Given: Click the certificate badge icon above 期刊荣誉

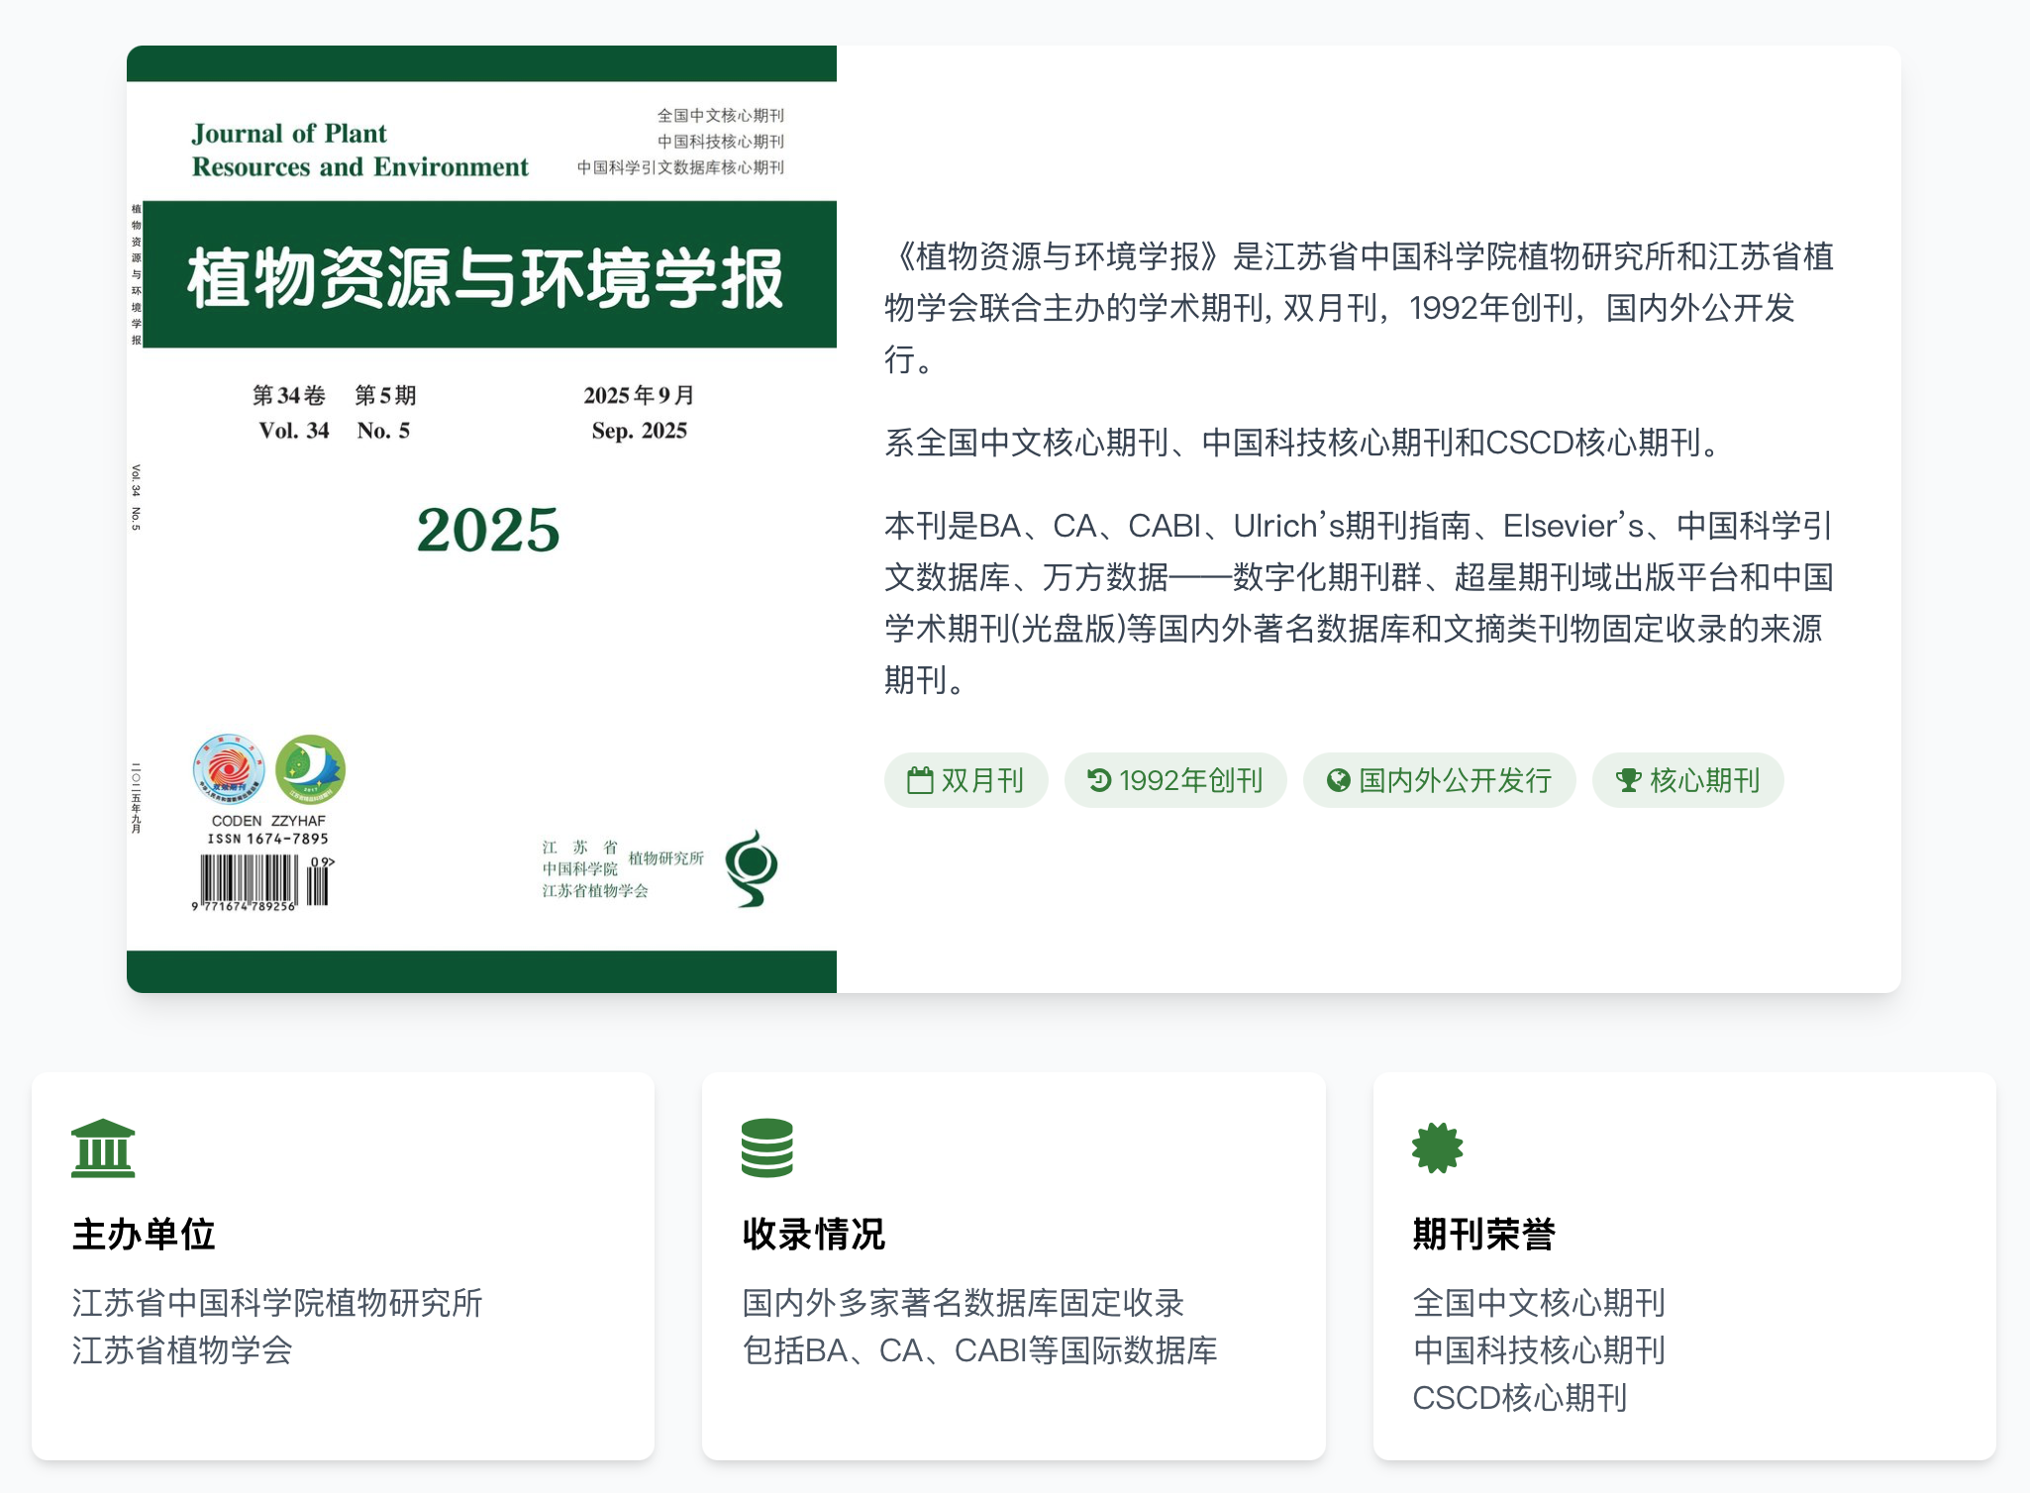Looking at the screenshot, I should (1437, 1148).
